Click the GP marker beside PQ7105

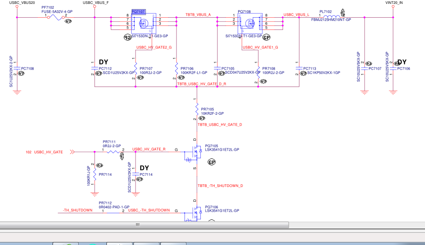click(212, 162)
